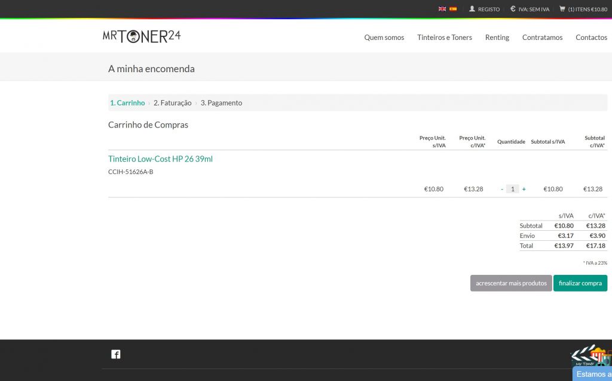
Task: Go to Renting page
Action: (x=497, y=37)
